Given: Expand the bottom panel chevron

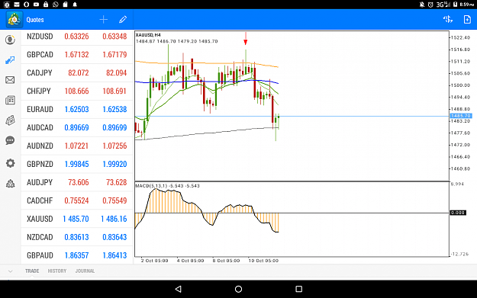Looking at the screenshot, I should (11, 271).
